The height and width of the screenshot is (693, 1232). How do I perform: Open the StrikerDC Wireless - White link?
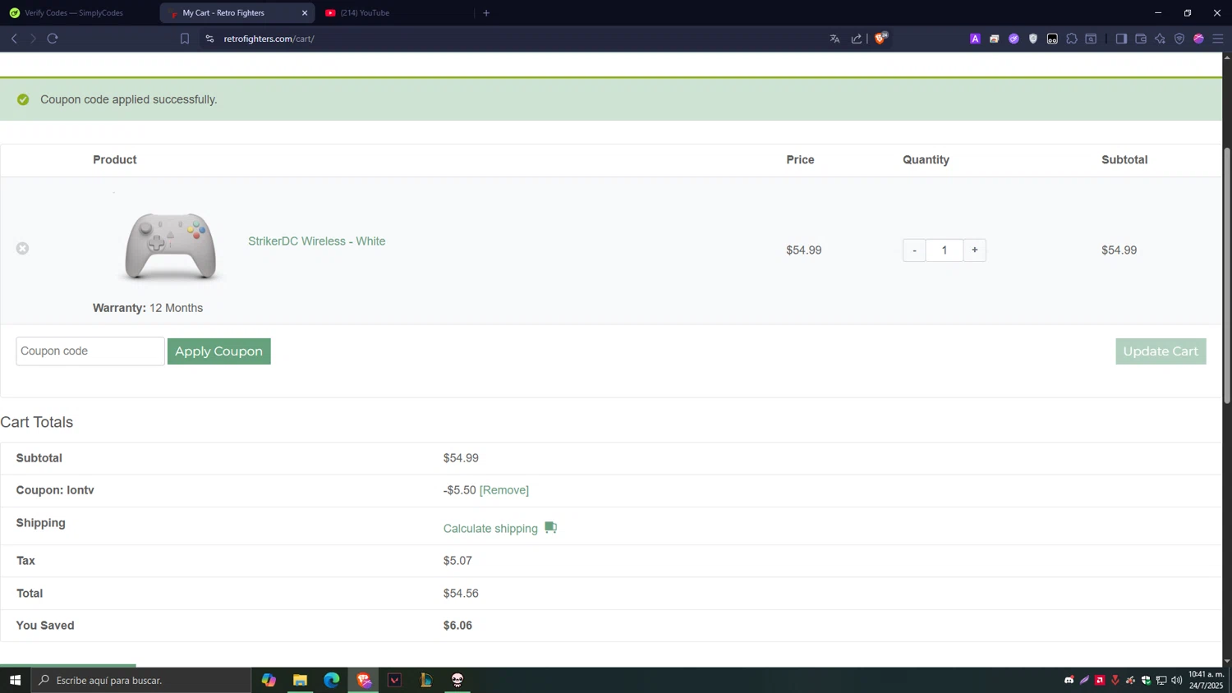316,241
